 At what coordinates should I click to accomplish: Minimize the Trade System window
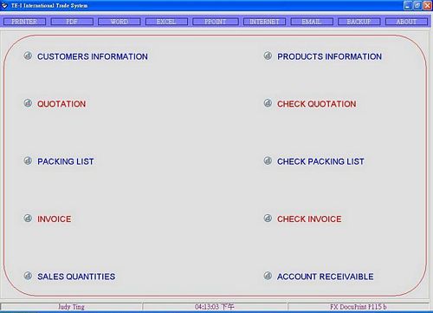(x=408, y=5)
